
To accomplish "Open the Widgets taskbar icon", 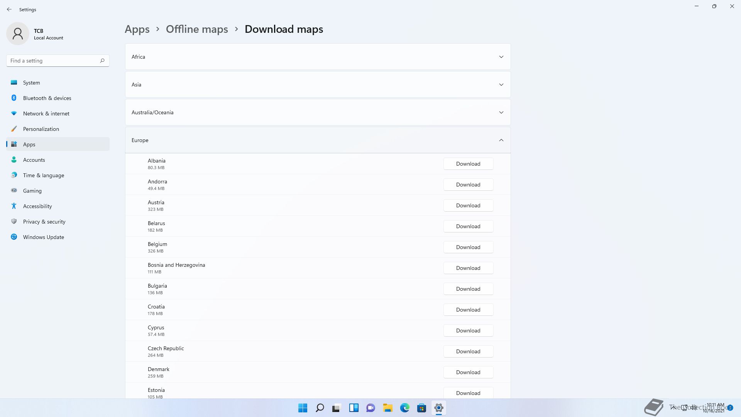I will click(354, 408).
